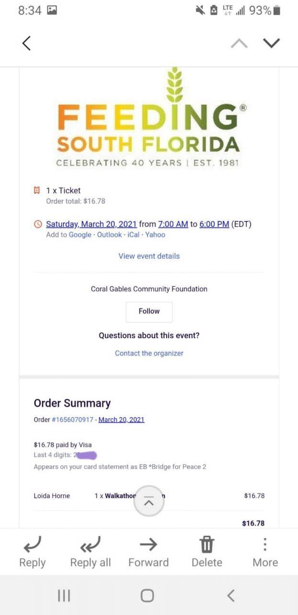
Task: Open order number #1656070917 link
Action: pos(72,419)
